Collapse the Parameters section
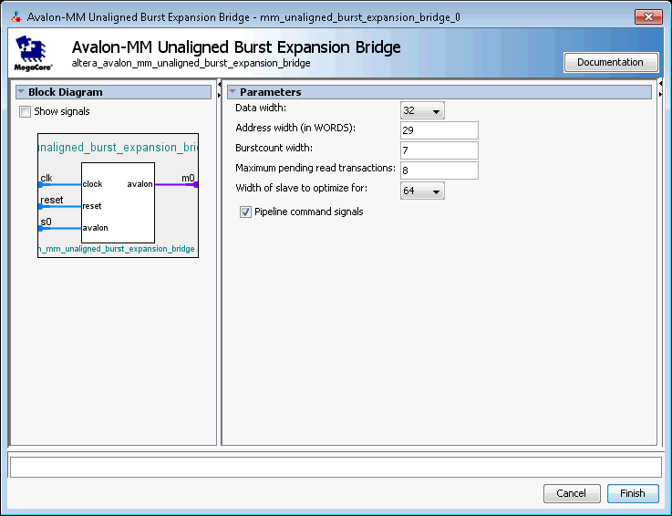672x516 pixels. pyautogui.click(x=233, y=92)
